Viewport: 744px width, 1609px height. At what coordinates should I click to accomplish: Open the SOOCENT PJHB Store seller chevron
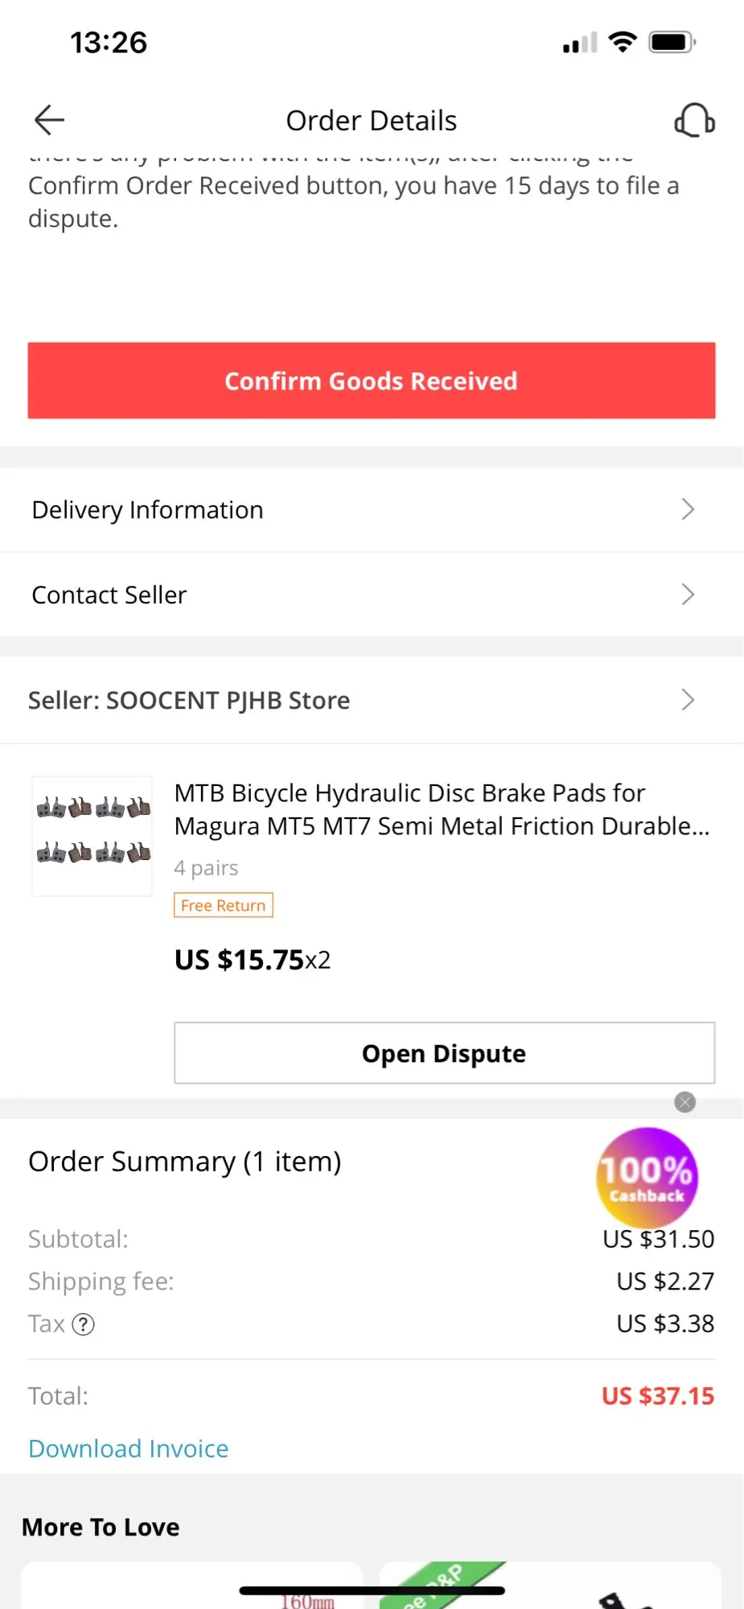pos(688,700)
